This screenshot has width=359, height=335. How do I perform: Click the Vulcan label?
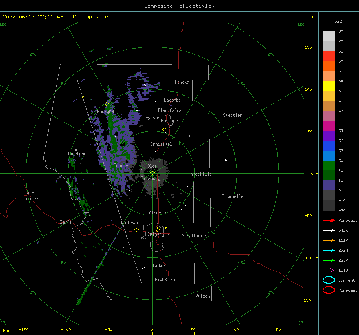pyautogui.click(x=203, y=296)
